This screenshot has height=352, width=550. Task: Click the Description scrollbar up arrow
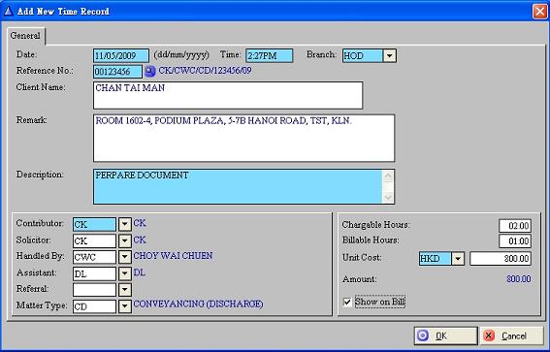click(x=388, y=176)
